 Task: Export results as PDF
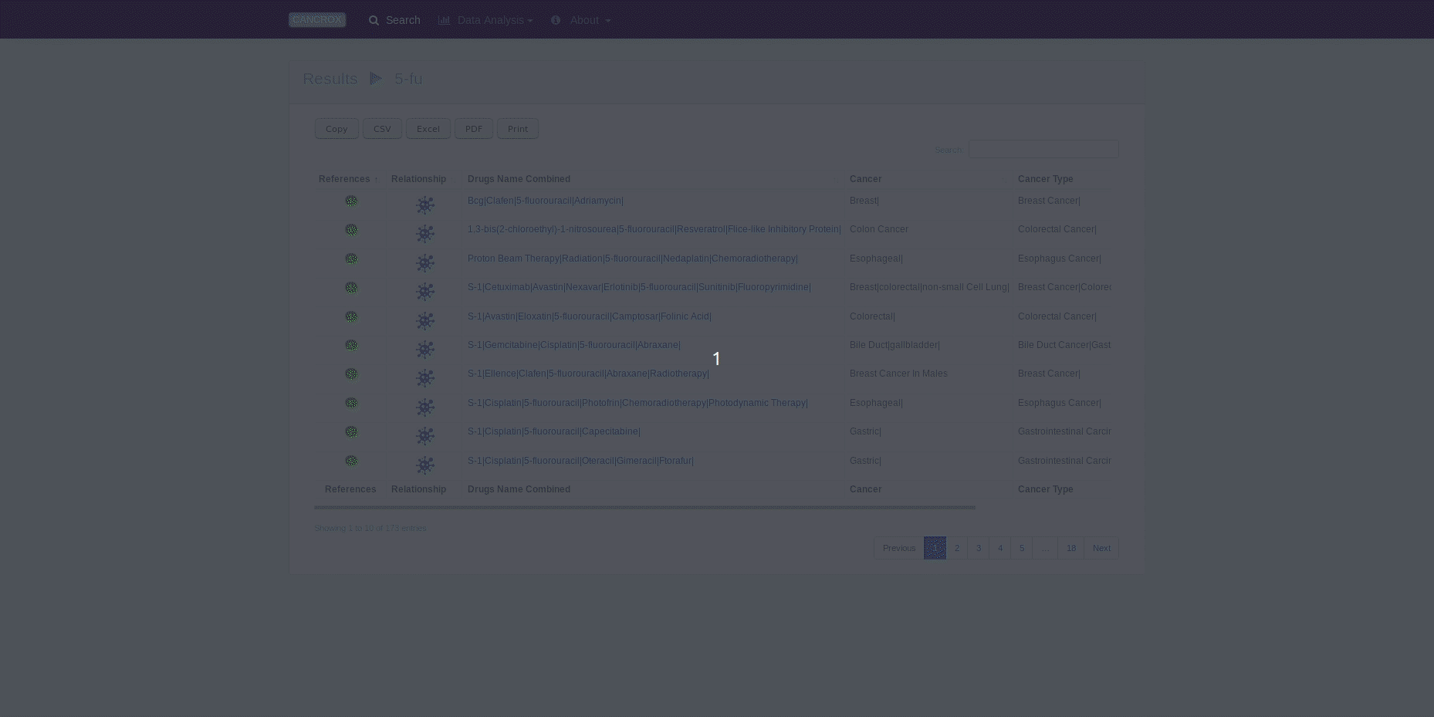[474, 129]
